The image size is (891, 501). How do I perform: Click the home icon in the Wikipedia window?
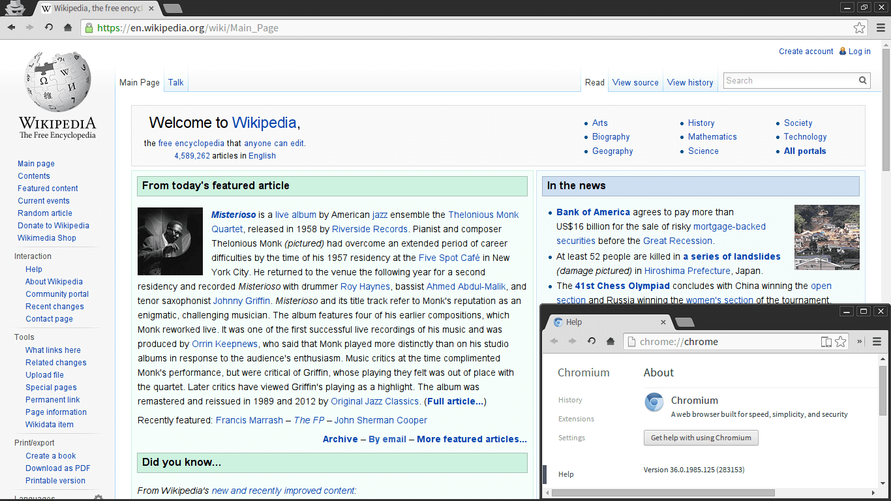coord(68,27)
